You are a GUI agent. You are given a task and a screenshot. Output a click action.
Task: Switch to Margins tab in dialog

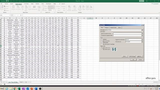click(107, 27)
